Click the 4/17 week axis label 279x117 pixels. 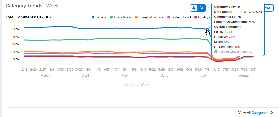point(107,70)
